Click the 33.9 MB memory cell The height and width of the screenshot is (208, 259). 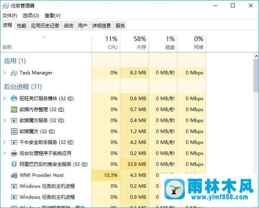point(134,164)
